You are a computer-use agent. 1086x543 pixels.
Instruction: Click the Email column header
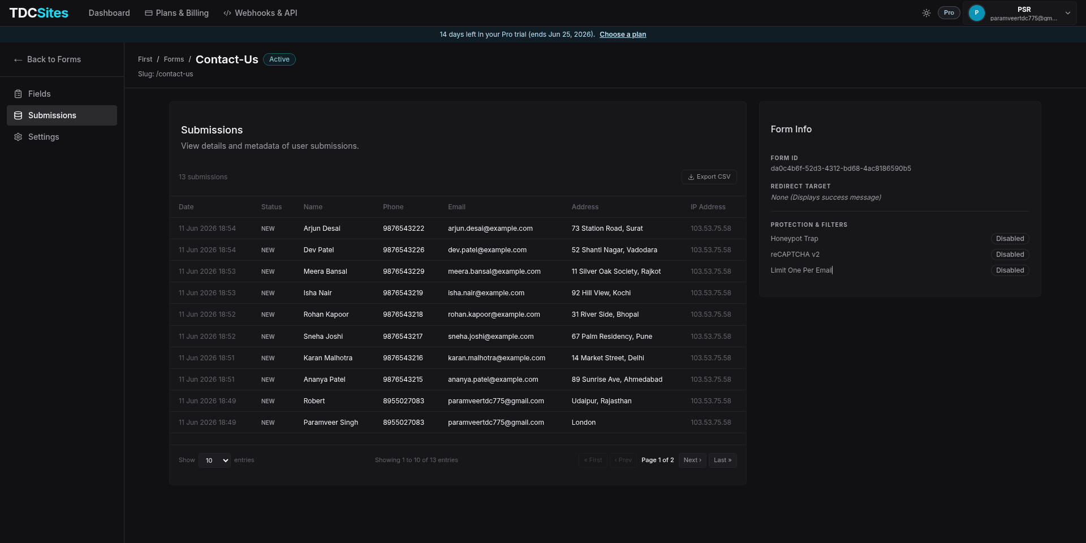[x=456, y=207]
